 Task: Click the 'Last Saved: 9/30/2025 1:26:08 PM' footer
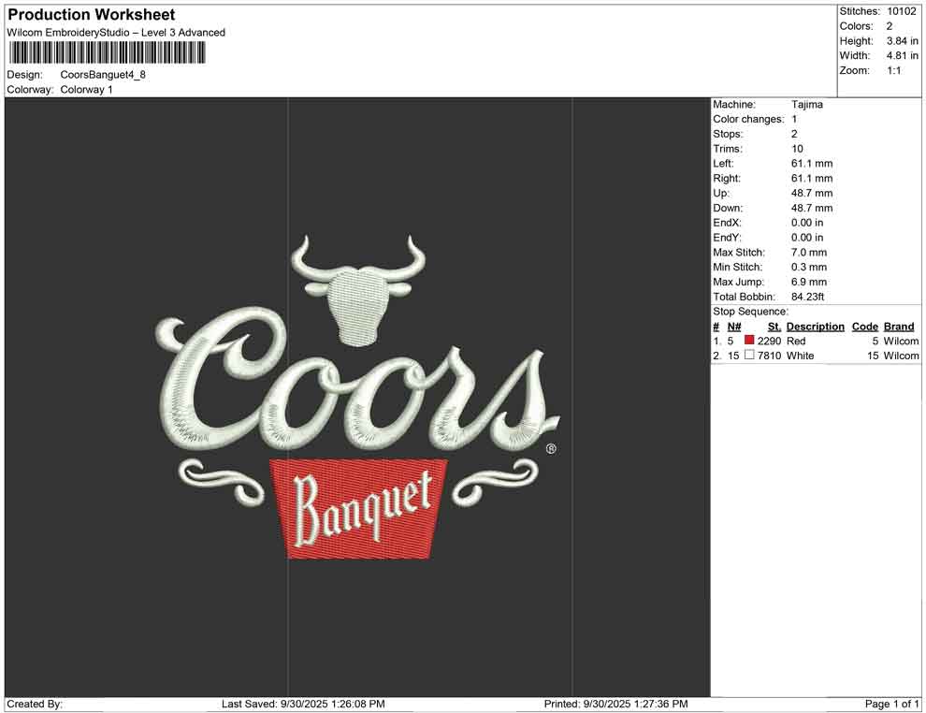click(x=303, y=704)
